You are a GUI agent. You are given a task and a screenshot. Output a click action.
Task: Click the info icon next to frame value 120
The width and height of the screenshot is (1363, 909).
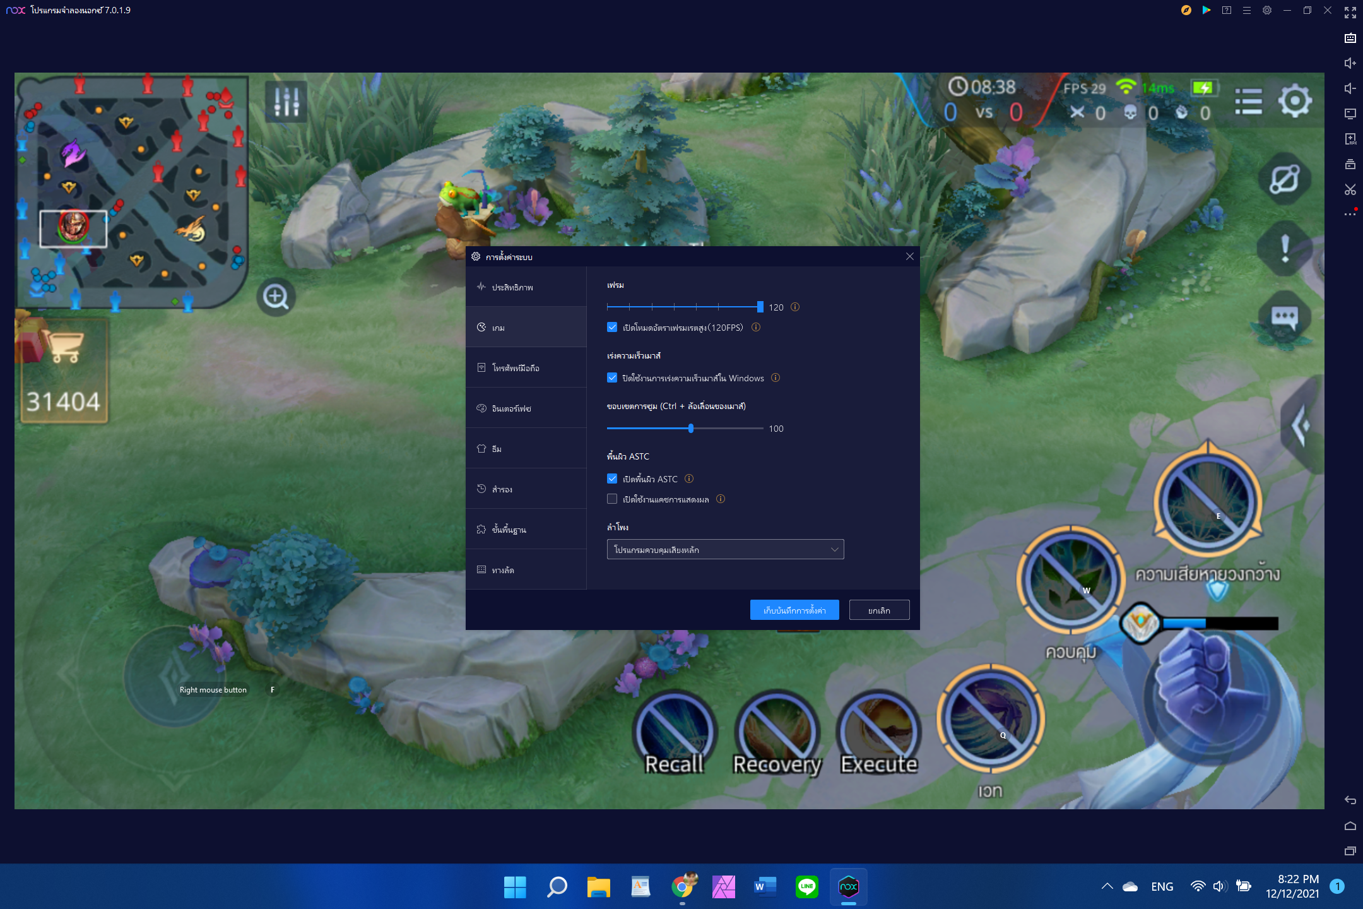(x=795, y=307)
